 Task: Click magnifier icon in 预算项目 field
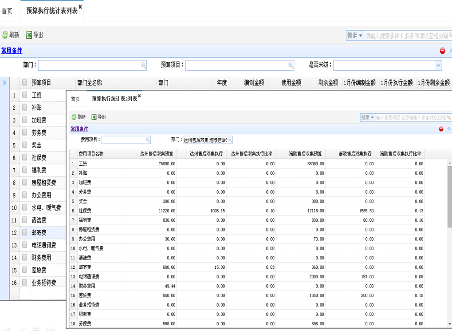pyautogui.click(x=291, y=65)
